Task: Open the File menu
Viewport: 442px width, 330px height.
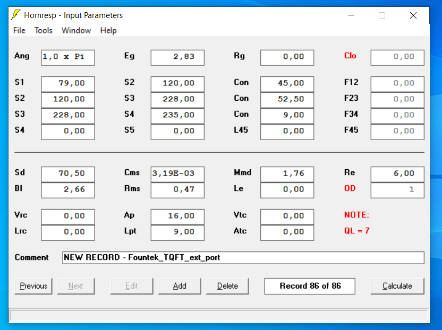Action: point(19,30)
